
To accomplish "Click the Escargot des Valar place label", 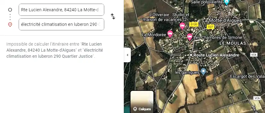I will [x=247, y=77].
